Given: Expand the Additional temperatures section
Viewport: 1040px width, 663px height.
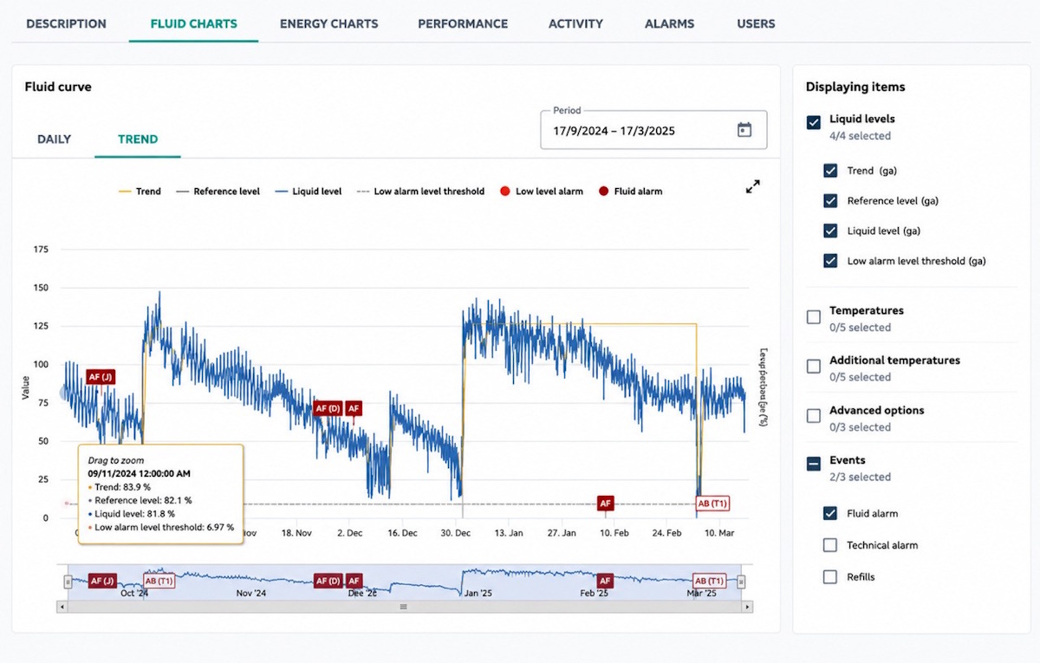Looking at the screenshot, I should point(894,360).
